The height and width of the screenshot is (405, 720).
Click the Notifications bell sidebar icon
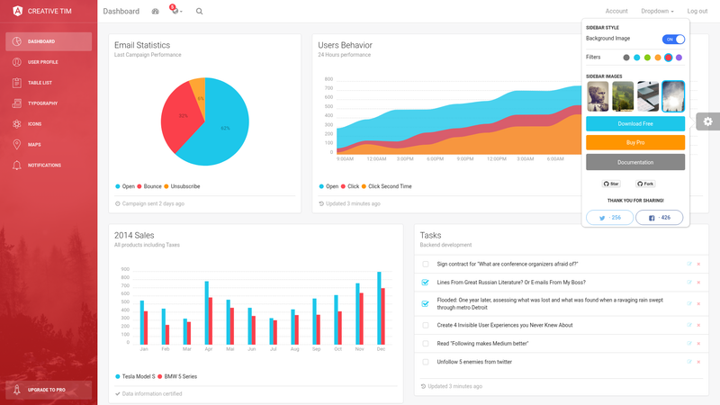point(17,166)
